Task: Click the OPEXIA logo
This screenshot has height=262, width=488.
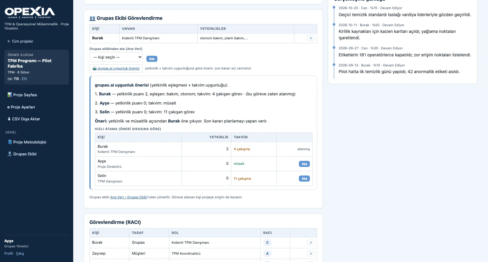Action: tap(30, 12)
